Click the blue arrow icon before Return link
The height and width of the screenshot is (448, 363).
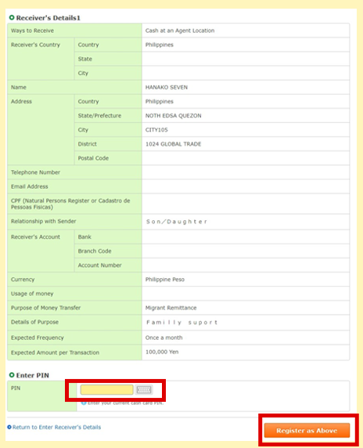(x=9, y=427)
